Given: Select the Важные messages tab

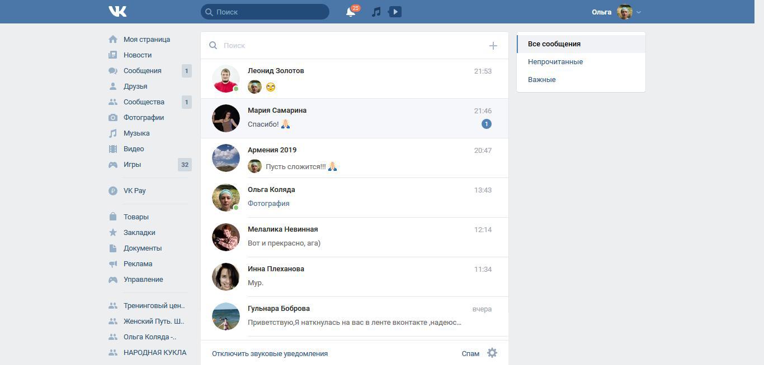Looking at the screenshot, I should click(541, 80).
